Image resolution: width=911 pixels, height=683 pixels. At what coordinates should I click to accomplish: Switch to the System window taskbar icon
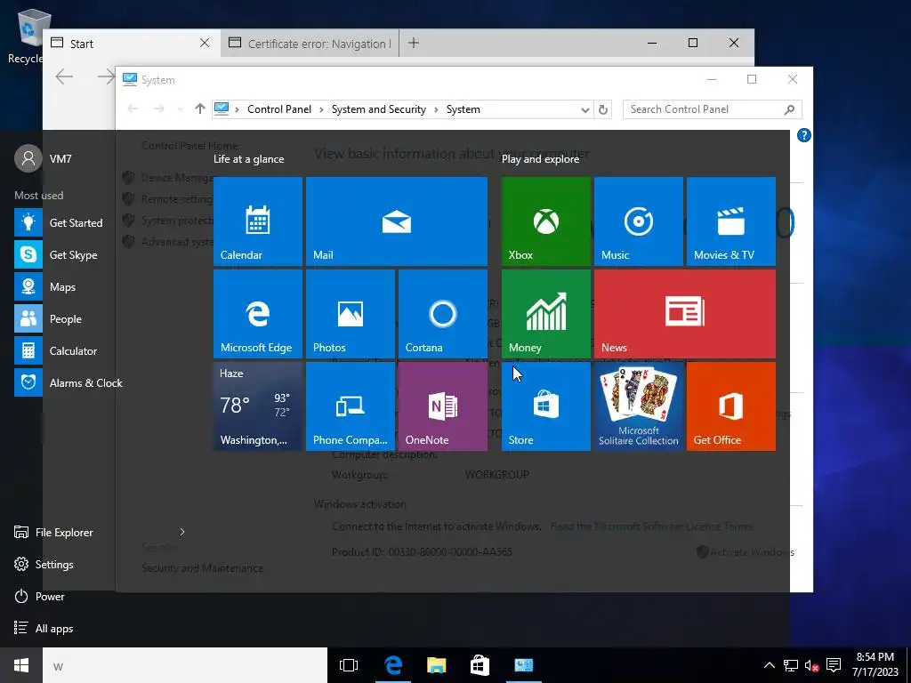[523, 665]
